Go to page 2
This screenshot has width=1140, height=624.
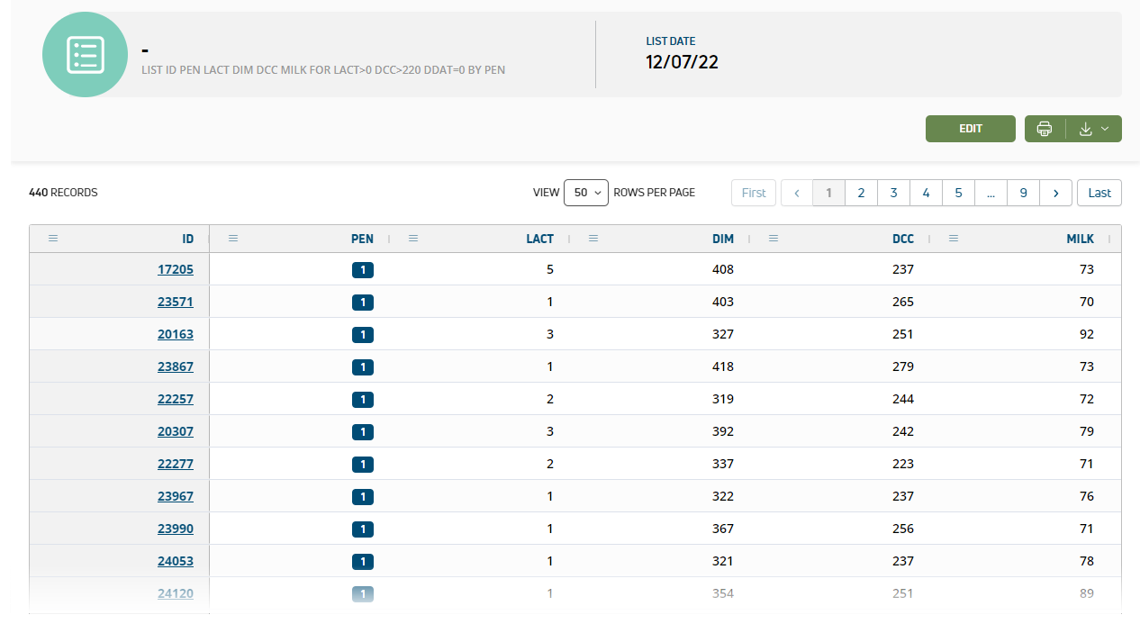pyautogui.click(x=861, y=193)
